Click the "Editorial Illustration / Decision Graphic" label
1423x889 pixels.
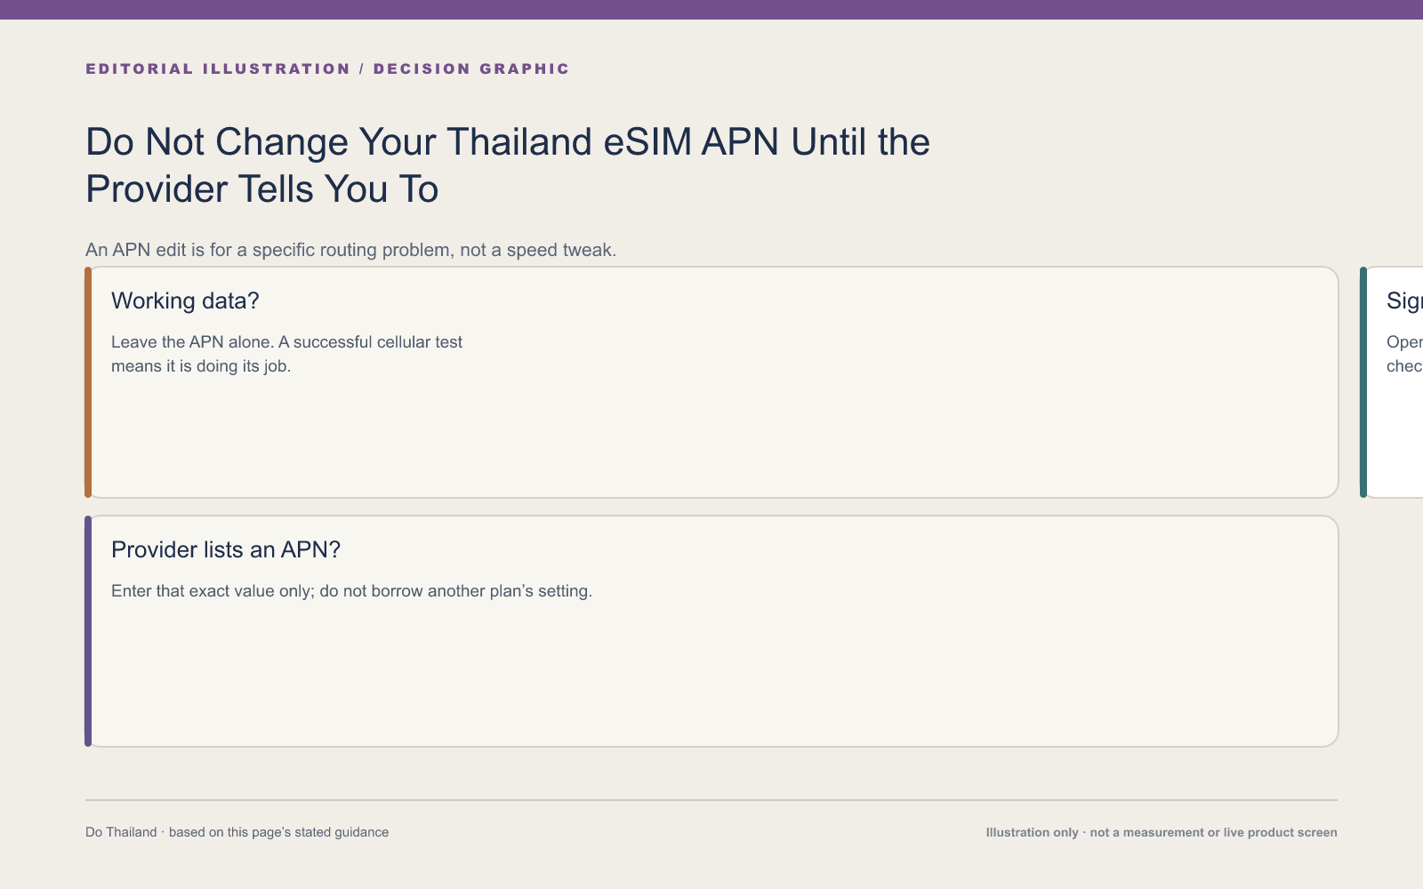click(x=327, y=68)
